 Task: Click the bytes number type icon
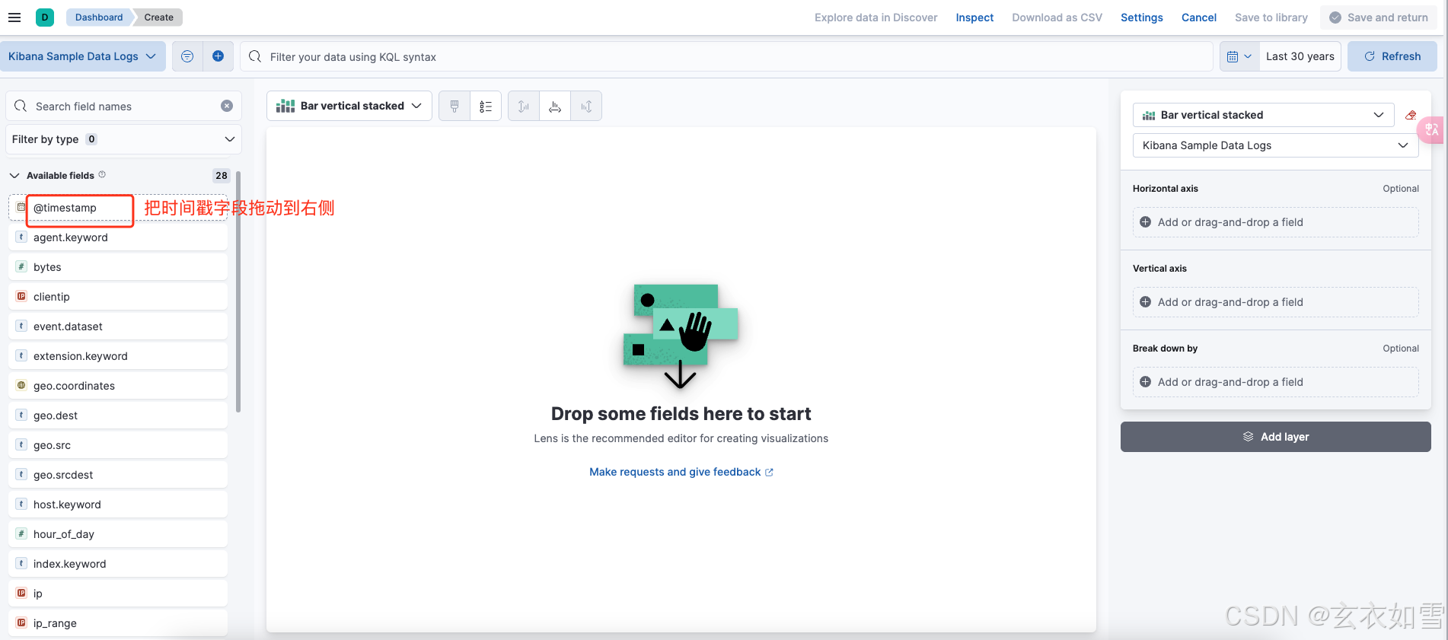pyautogui.click(x=21, y=266)
